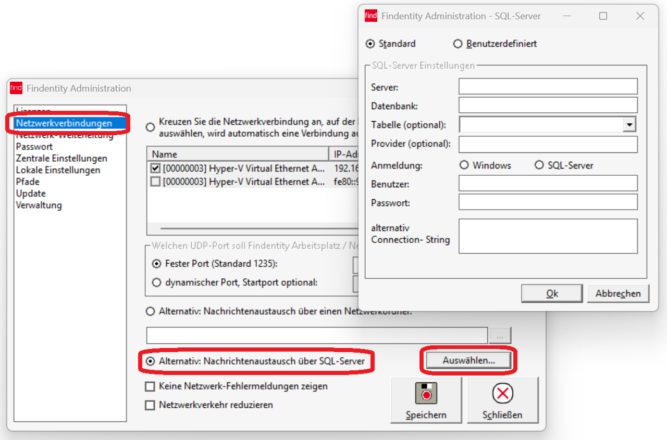Open Lokale Einstellungen in the sidebar
Viewport: 667px width, 440px height.
coord(58,170)
